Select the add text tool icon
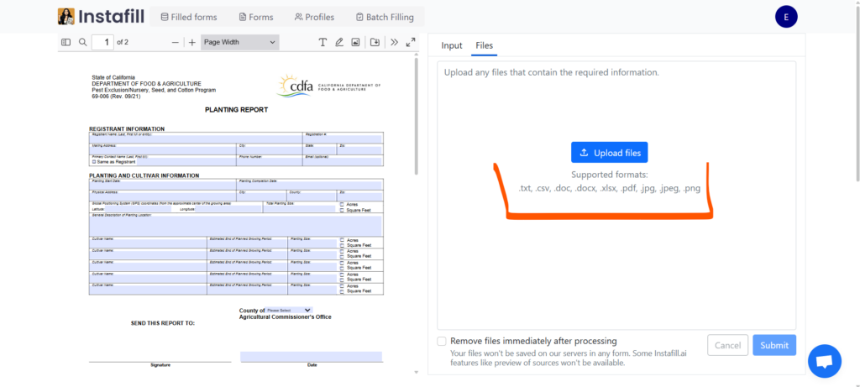The image size is (860, 387). (x=322, y=42)
